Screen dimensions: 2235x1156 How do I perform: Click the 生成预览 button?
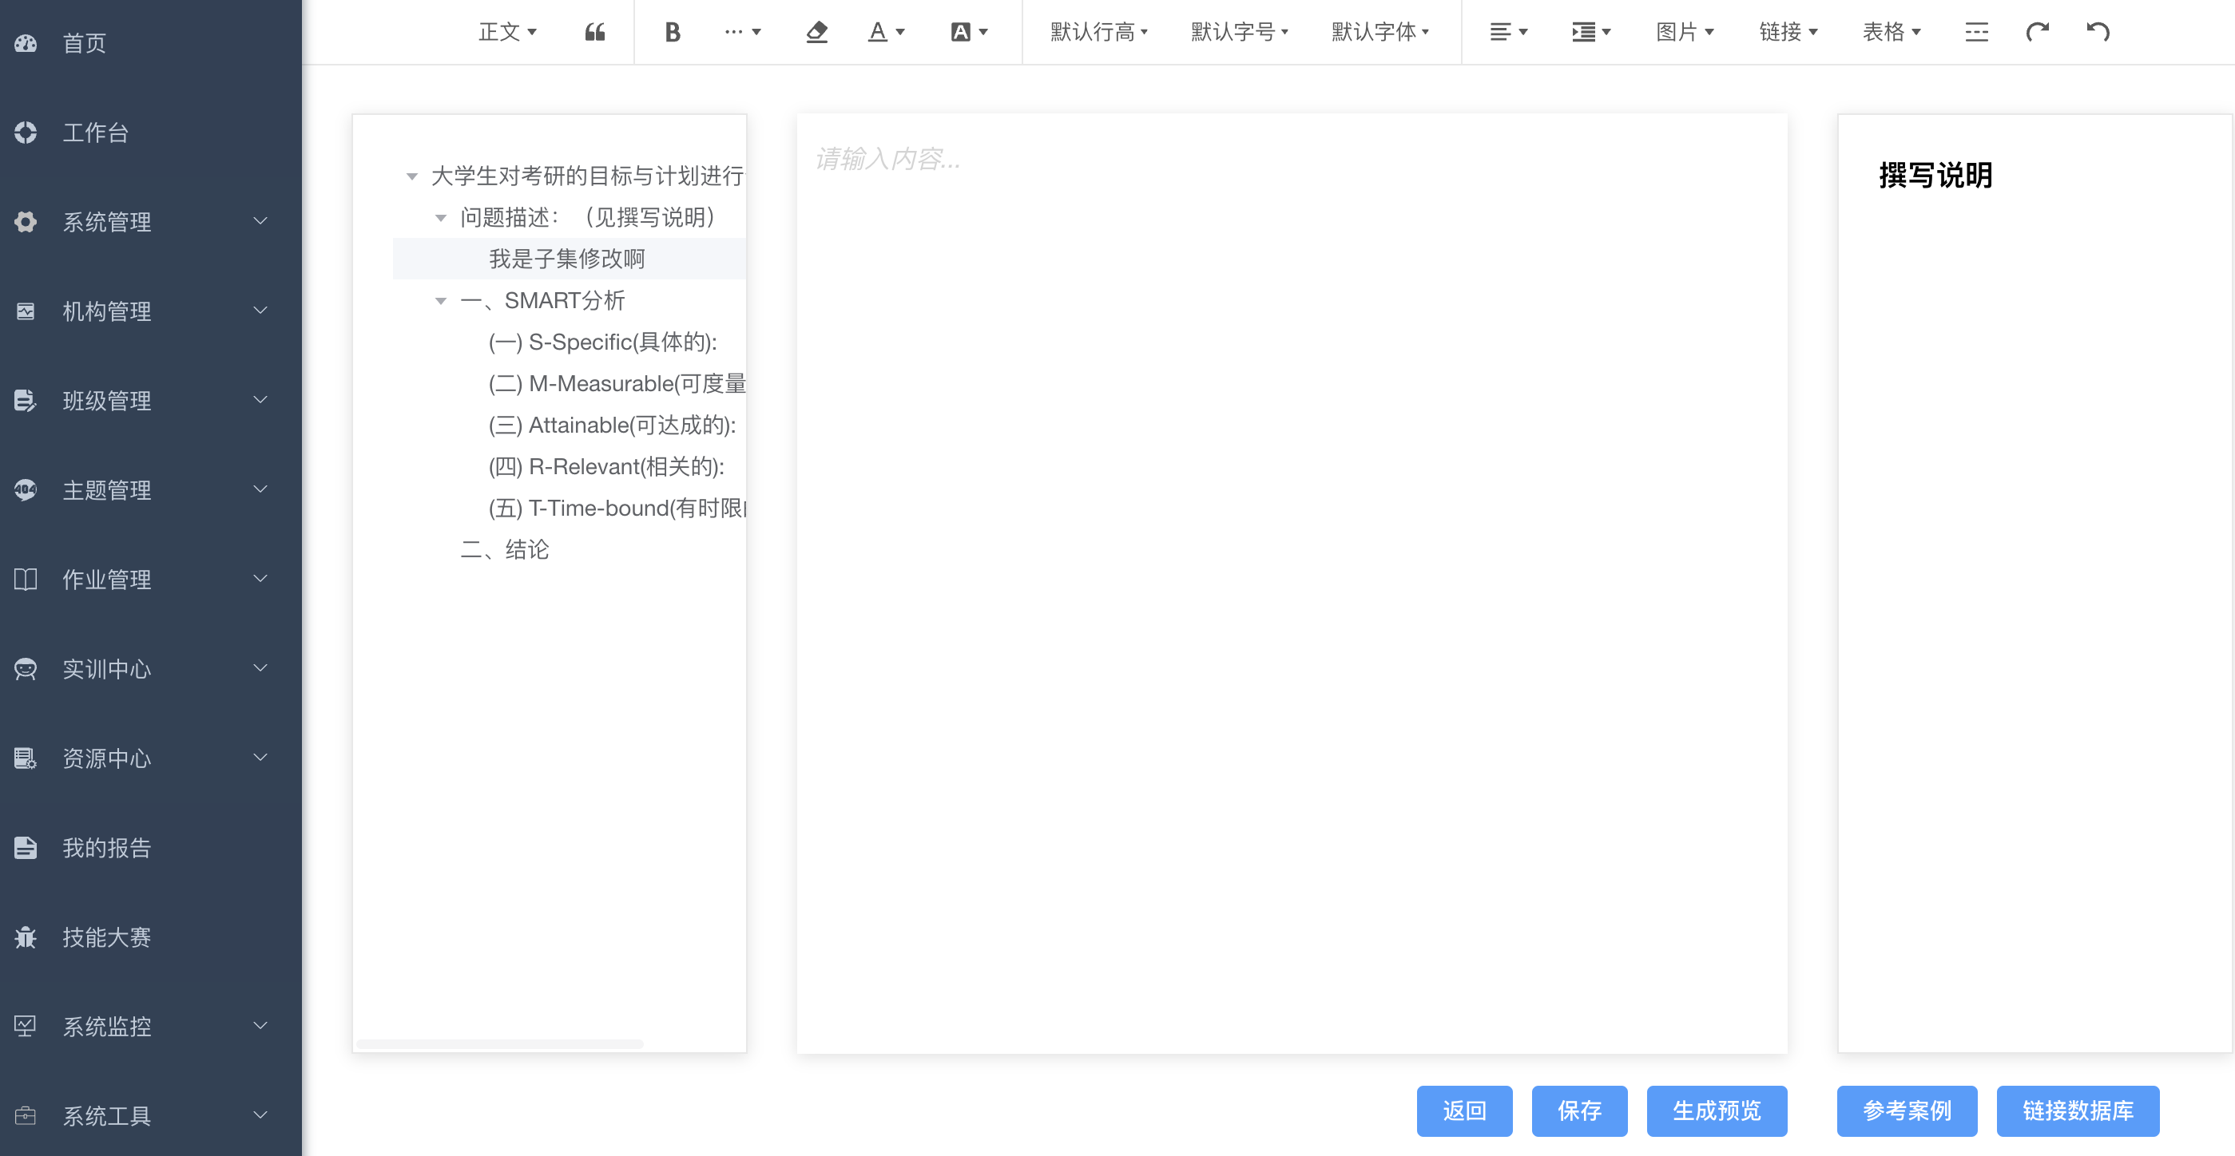point(1716,1111)
